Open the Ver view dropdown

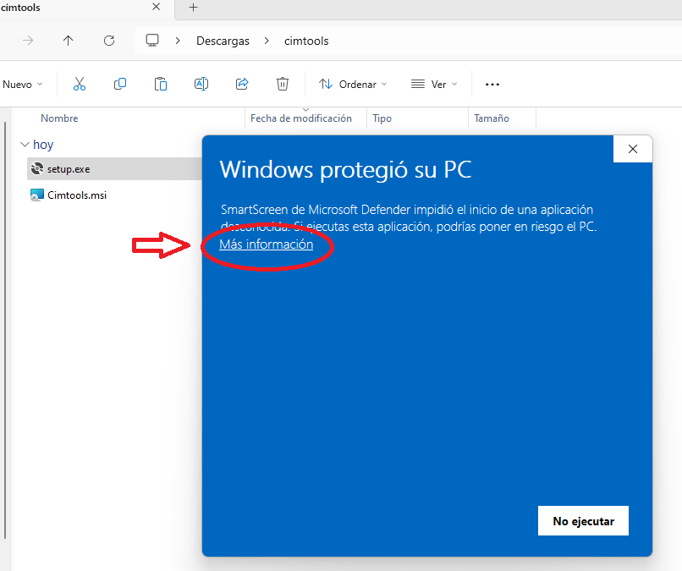[434, 85]
